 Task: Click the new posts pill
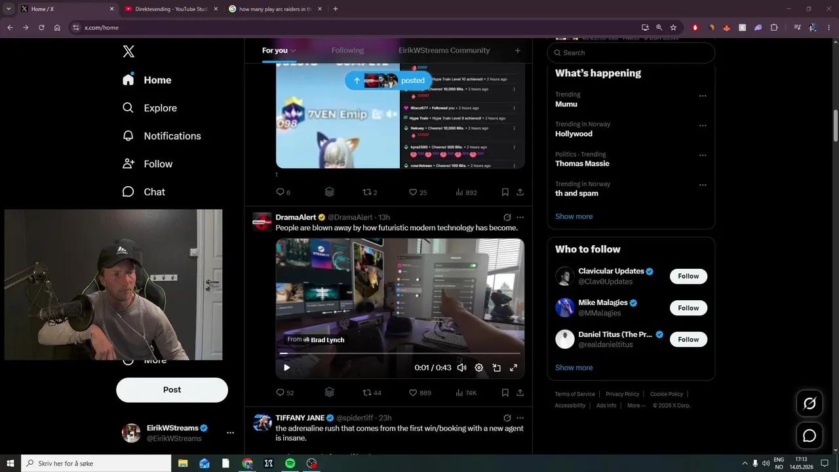[389, 81]
